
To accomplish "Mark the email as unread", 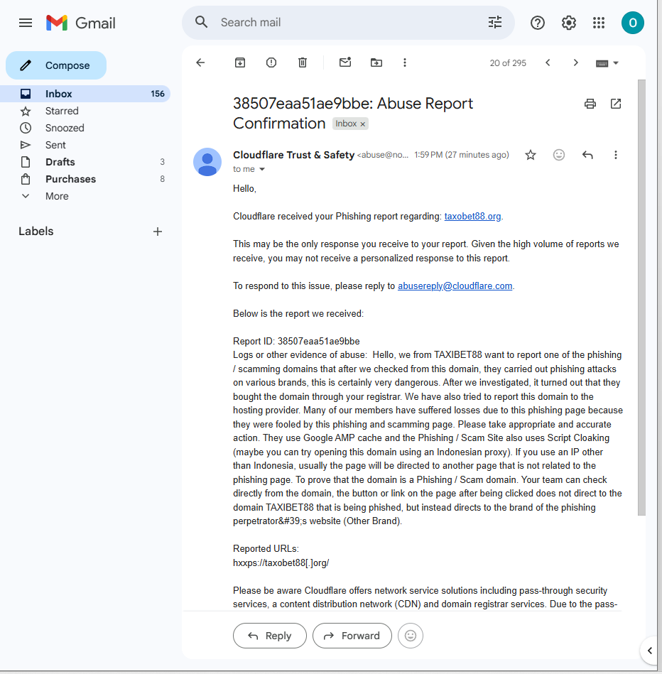I will tap(345, 62).
